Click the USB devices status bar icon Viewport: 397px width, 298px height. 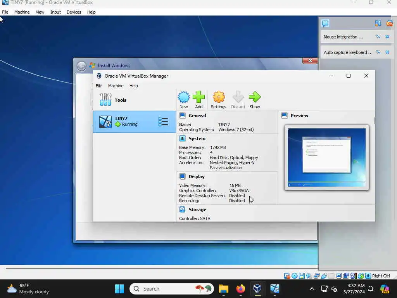click(x=324, y=276)
